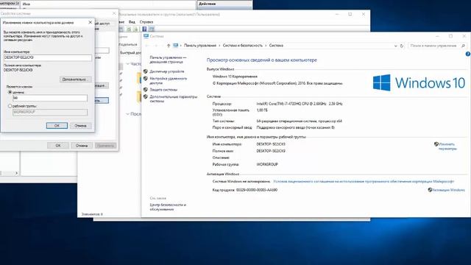Click the Изменить параметры link
This screenshot has height=265, width=471.
click(x=447, y=146)
